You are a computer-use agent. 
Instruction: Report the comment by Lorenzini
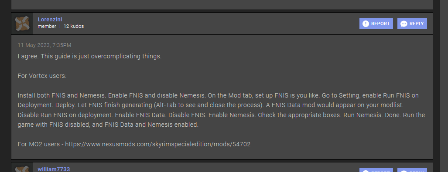click(x=376, y=24)
